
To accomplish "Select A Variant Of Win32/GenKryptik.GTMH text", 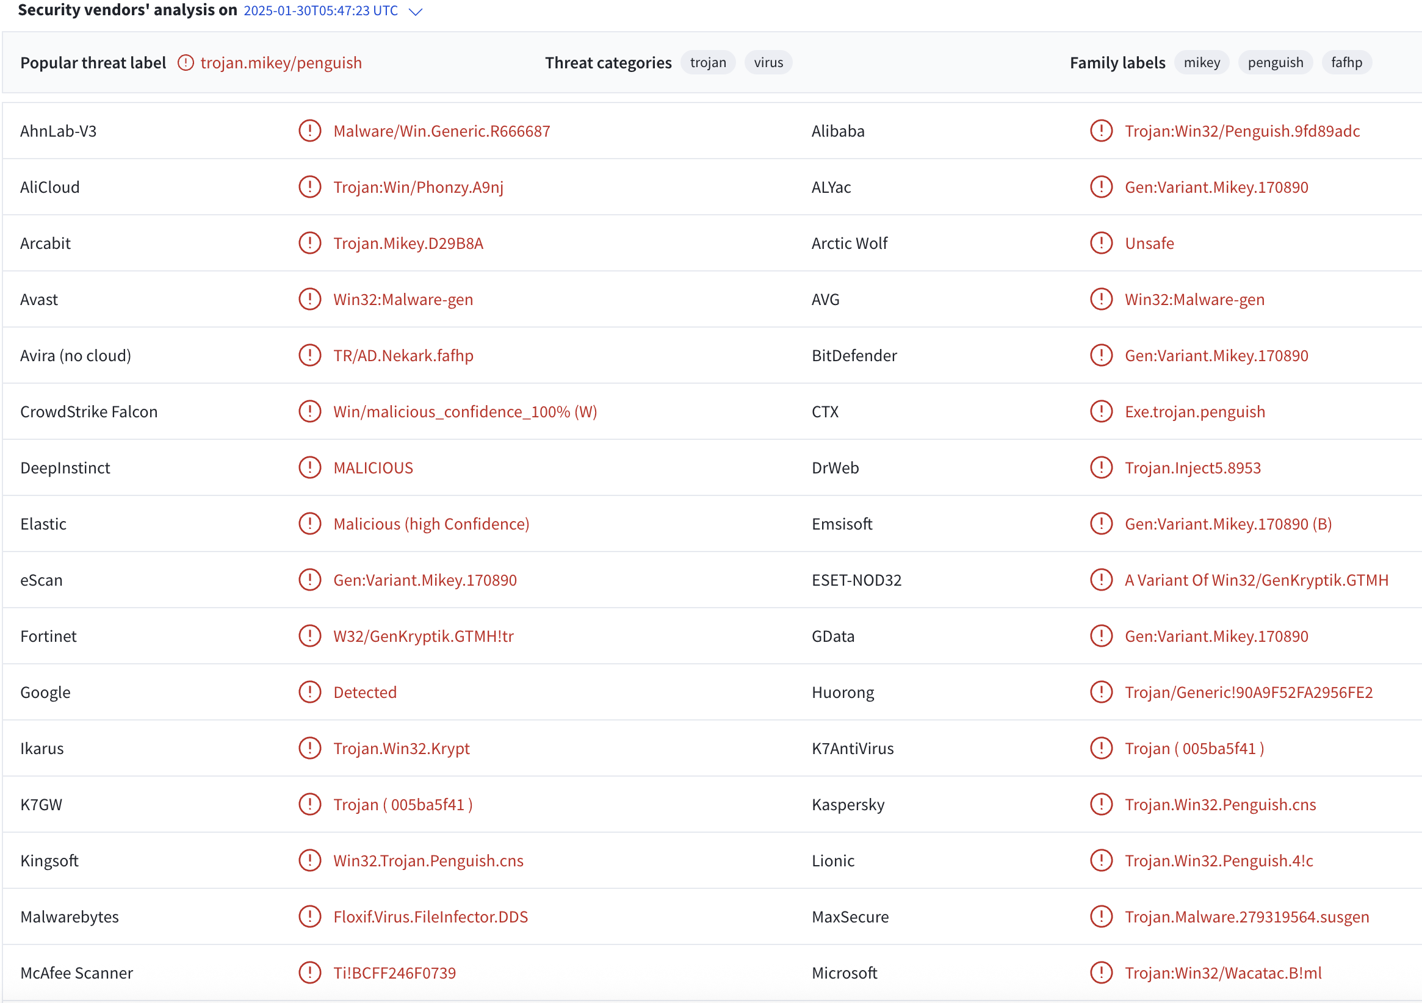I will click(x=1257, y=580).
